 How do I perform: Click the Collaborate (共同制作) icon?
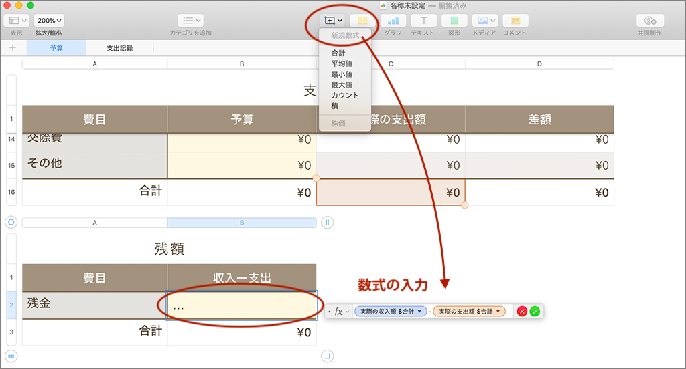[x=650, y=21]
